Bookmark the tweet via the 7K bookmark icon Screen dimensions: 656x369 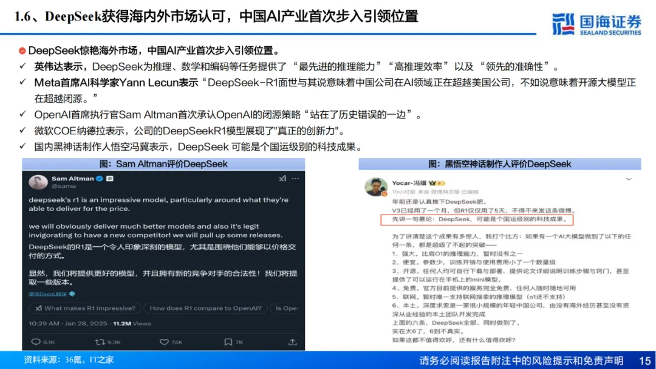(x=228, y=342)
